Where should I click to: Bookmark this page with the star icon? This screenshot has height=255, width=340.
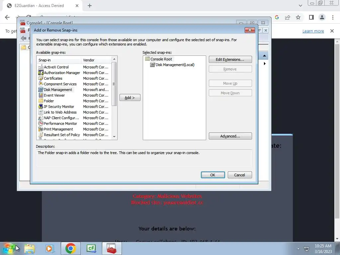point(298,17)
